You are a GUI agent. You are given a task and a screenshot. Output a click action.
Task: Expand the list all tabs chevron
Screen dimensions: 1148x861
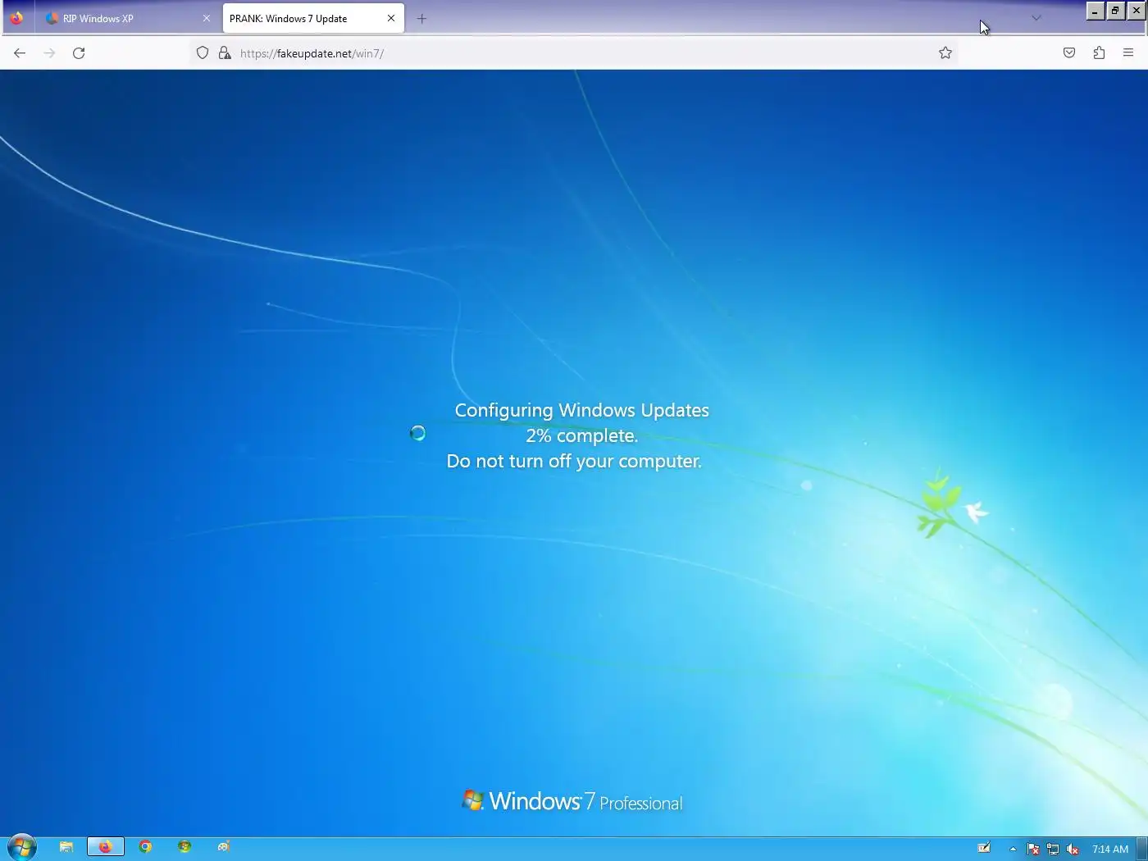[1036, 18]
